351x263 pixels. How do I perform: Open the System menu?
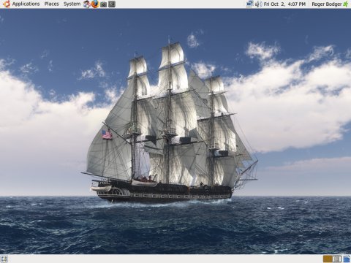72,4
